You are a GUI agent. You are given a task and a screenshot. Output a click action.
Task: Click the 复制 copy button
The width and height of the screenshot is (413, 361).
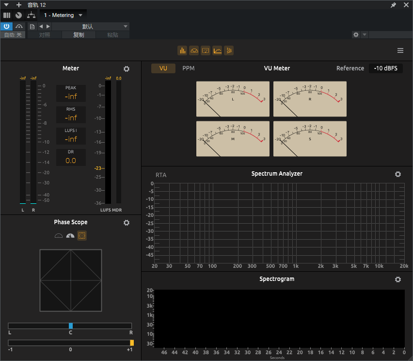tap(79, 35)
